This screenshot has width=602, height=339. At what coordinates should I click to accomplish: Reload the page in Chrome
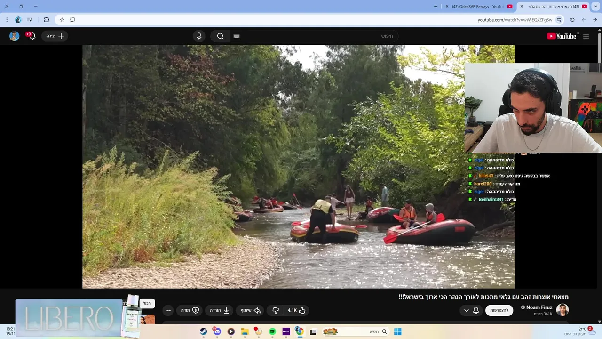pyautogui.click(x=572, y=20)
